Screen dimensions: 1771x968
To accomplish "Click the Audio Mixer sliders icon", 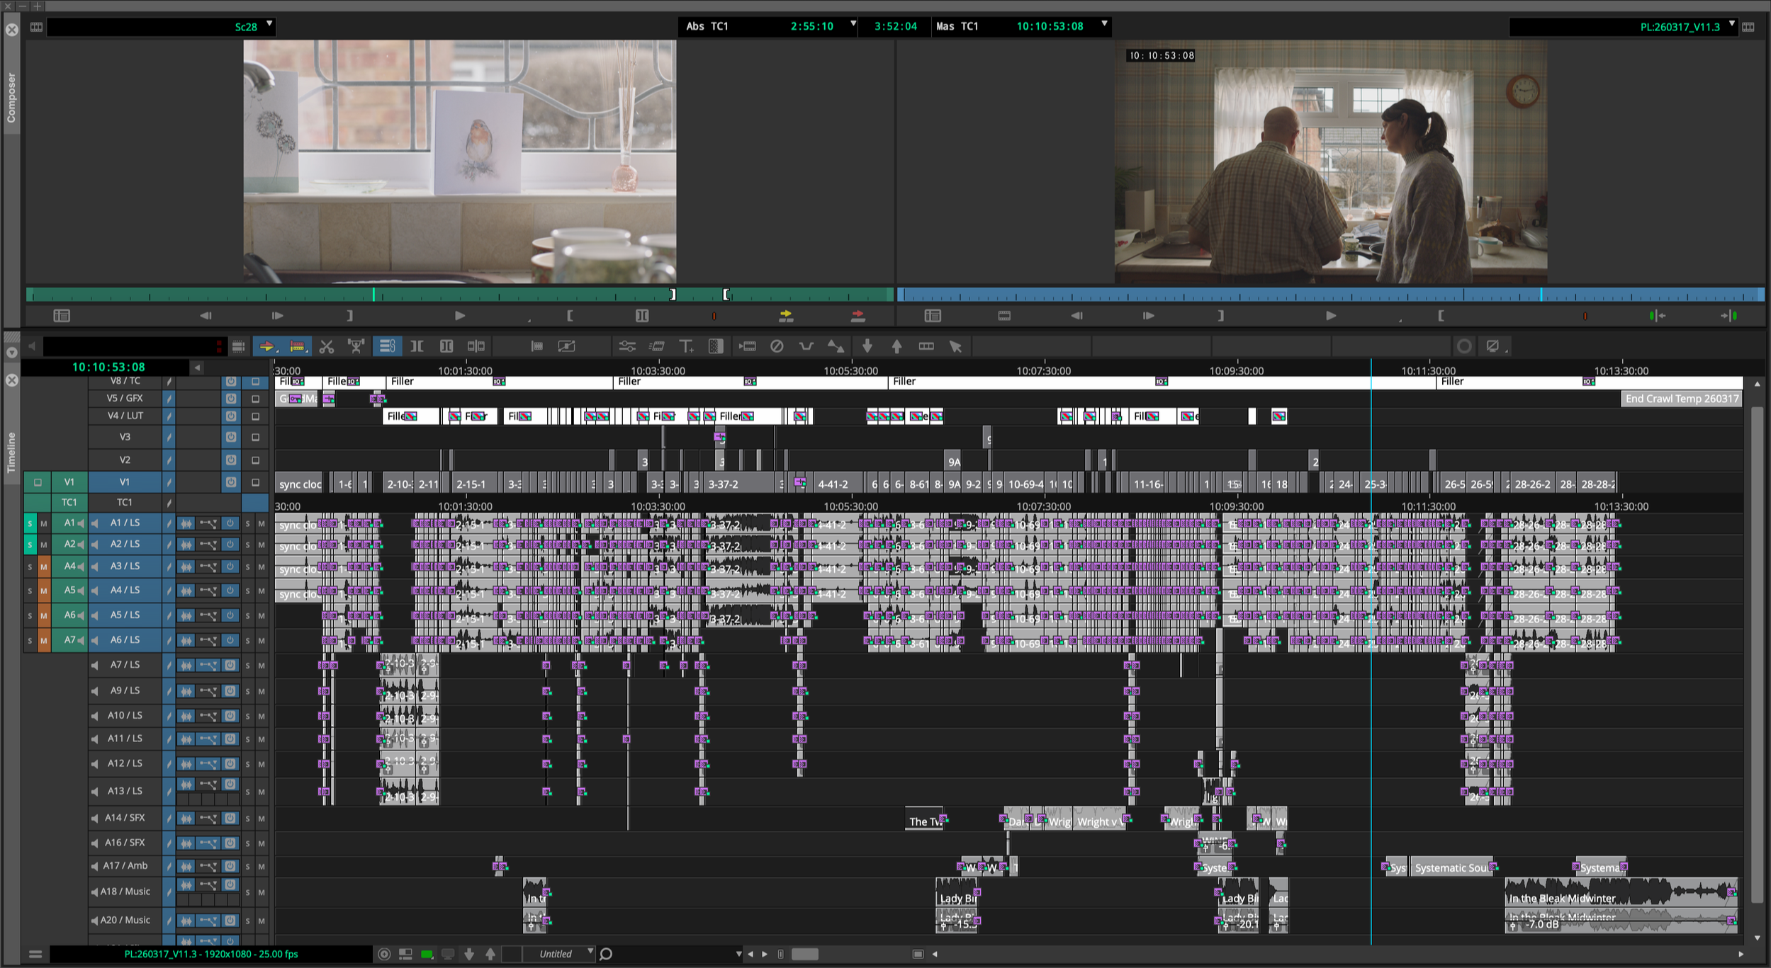I will (627, 346).
